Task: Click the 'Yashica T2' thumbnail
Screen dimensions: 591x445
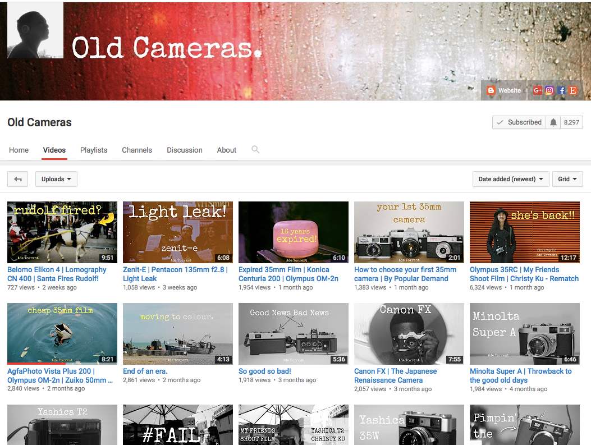Action: click(62, 425)
